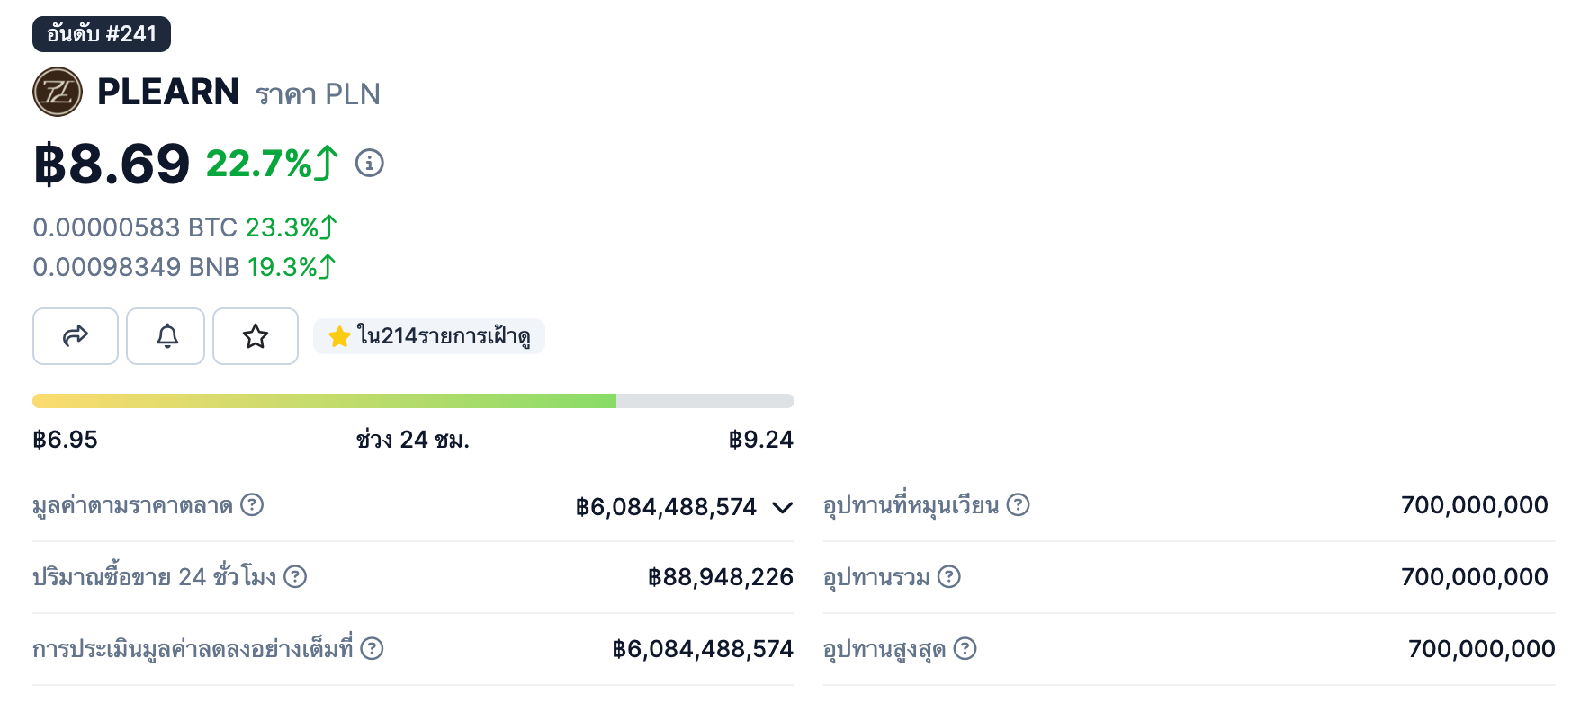Toggle the star to watchlist PLEARN
The image size is (1580, 721).
pyautogui.click(x=256, y=336)
